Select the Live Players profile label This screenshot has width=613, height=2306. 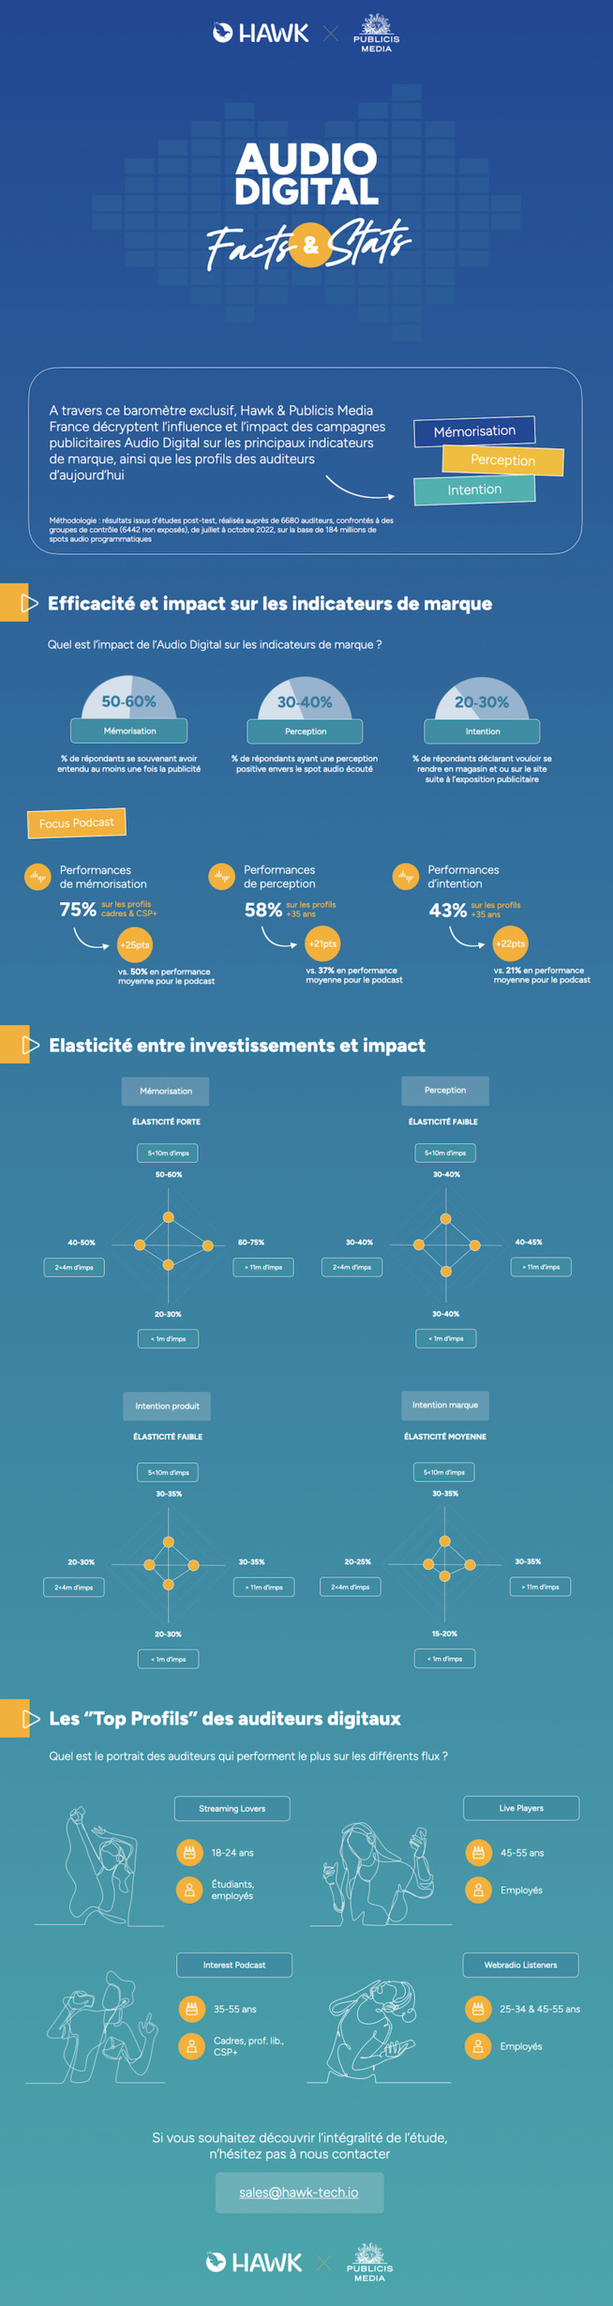point(520,1807)
